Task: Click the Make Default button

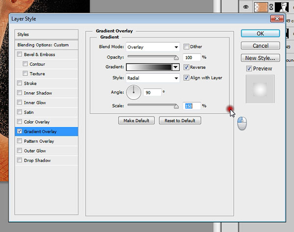Action: click(x=136, y=120)
